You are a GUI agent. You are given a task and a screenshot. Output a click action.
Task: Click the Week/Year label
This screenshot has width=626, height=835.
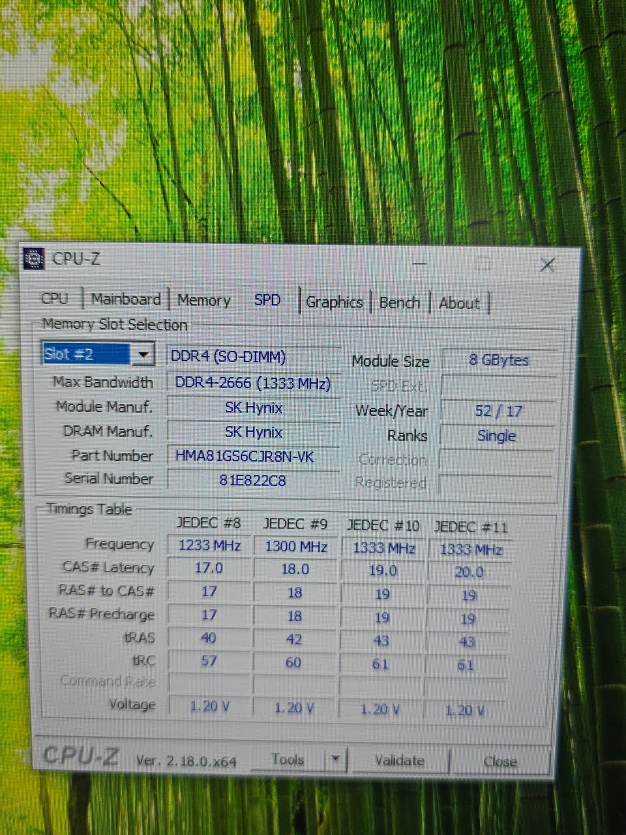click(391, 411)
